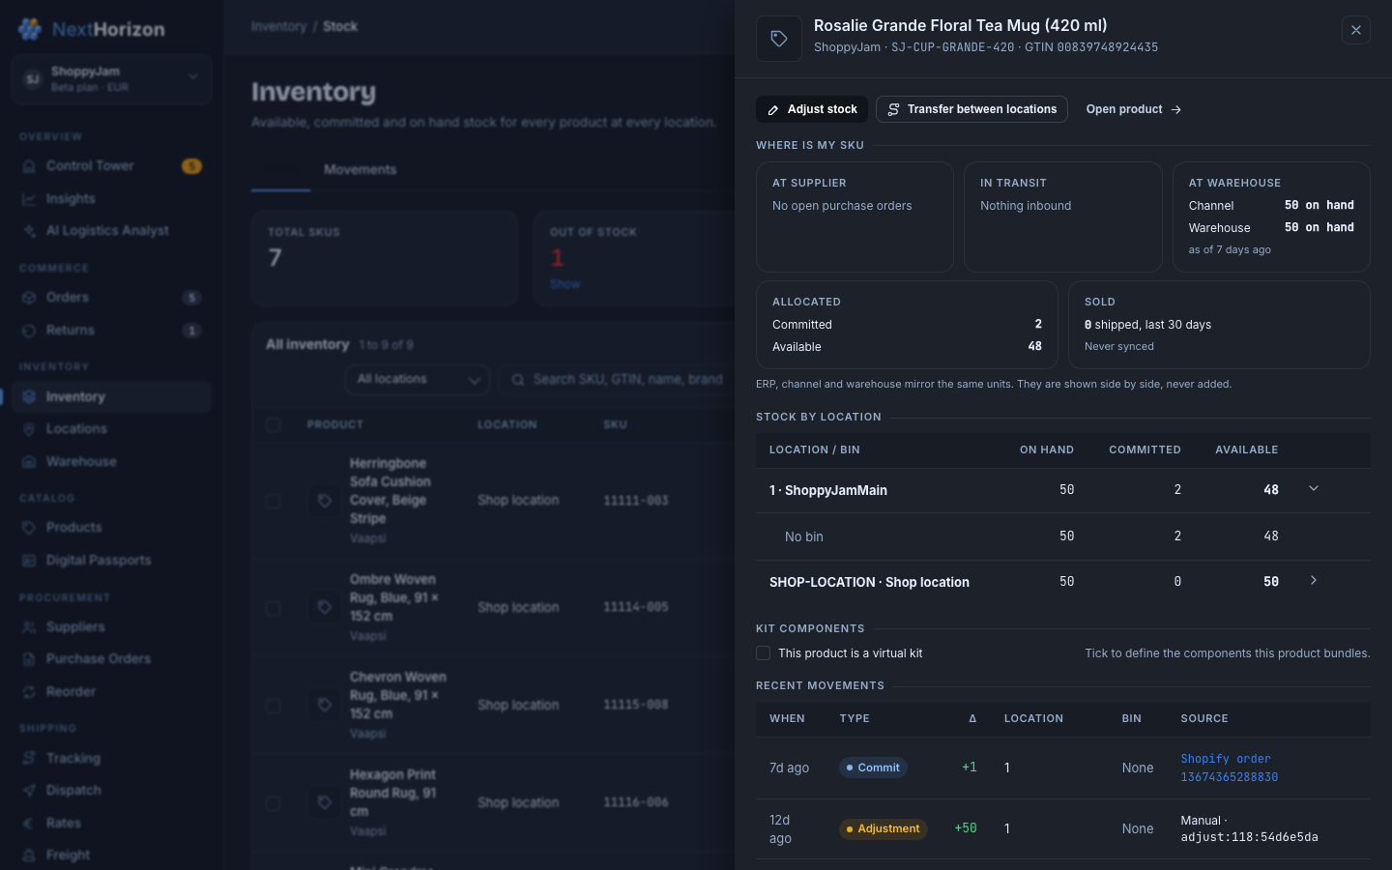Click the NextHorizon logo icon
The image size is (1392, 870).
(30, 29)
